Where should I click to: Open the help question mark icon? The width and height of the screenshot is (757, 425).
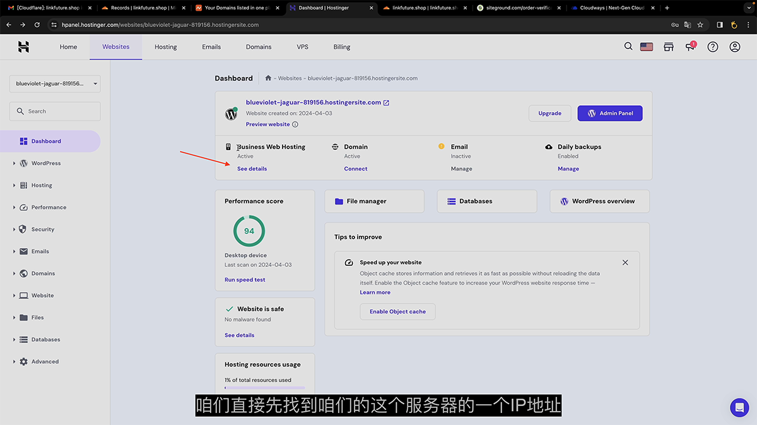pyautogui.click(x=713, y=47)
